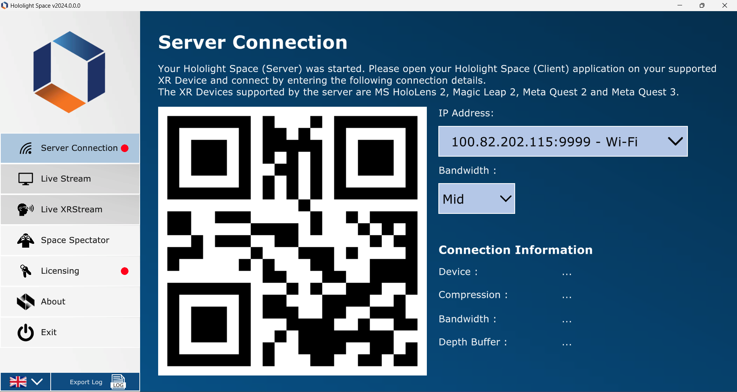
Task: Click the Bandwidth dropdown chevron
Action: coord(506,198)
